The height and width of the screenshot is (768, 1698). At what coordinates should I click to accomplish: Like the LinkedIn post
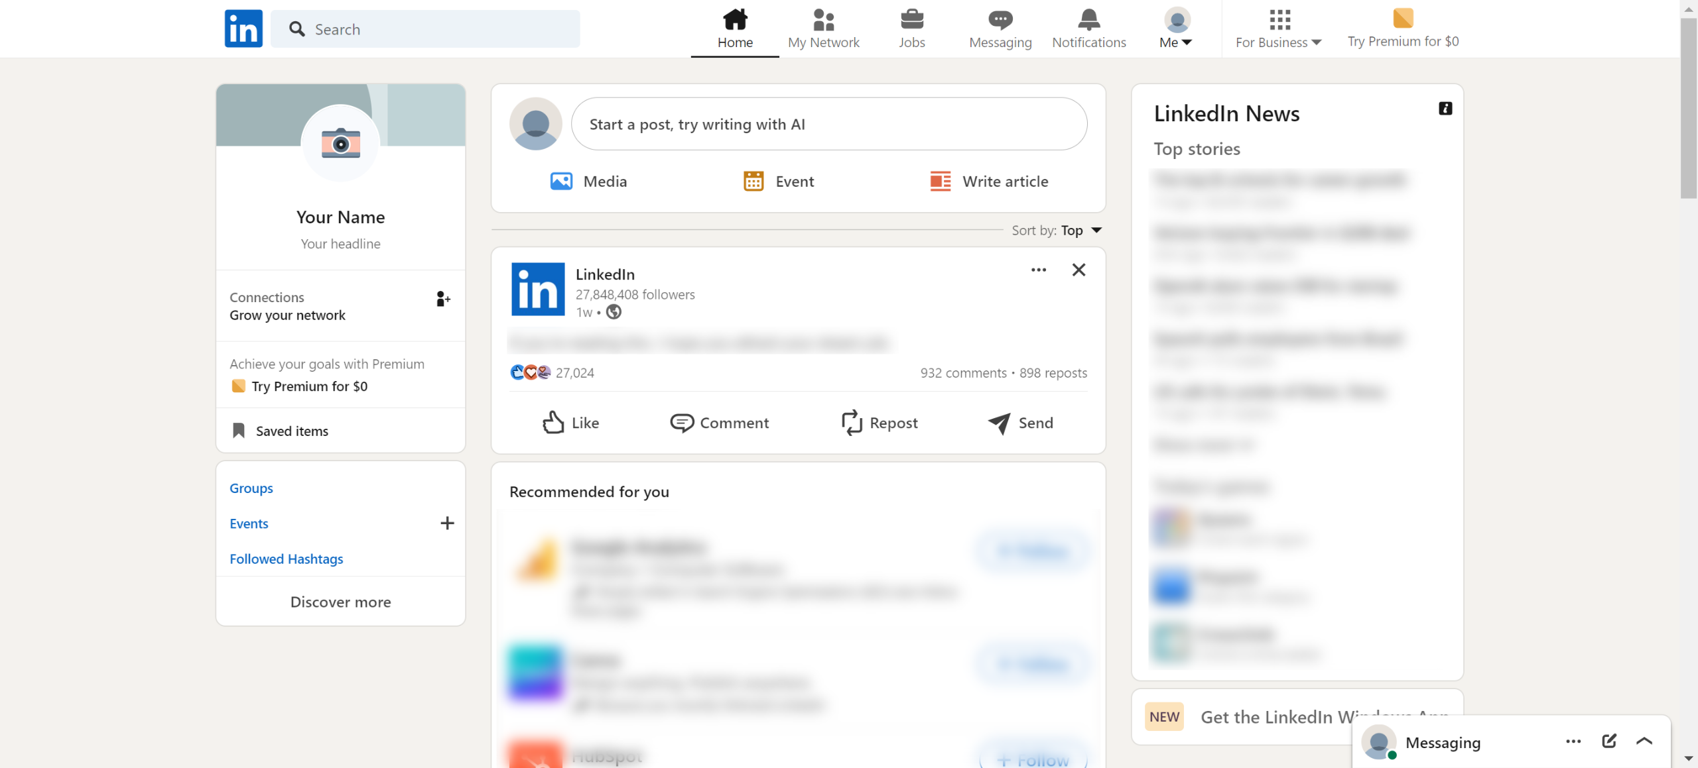coord(570,423)
